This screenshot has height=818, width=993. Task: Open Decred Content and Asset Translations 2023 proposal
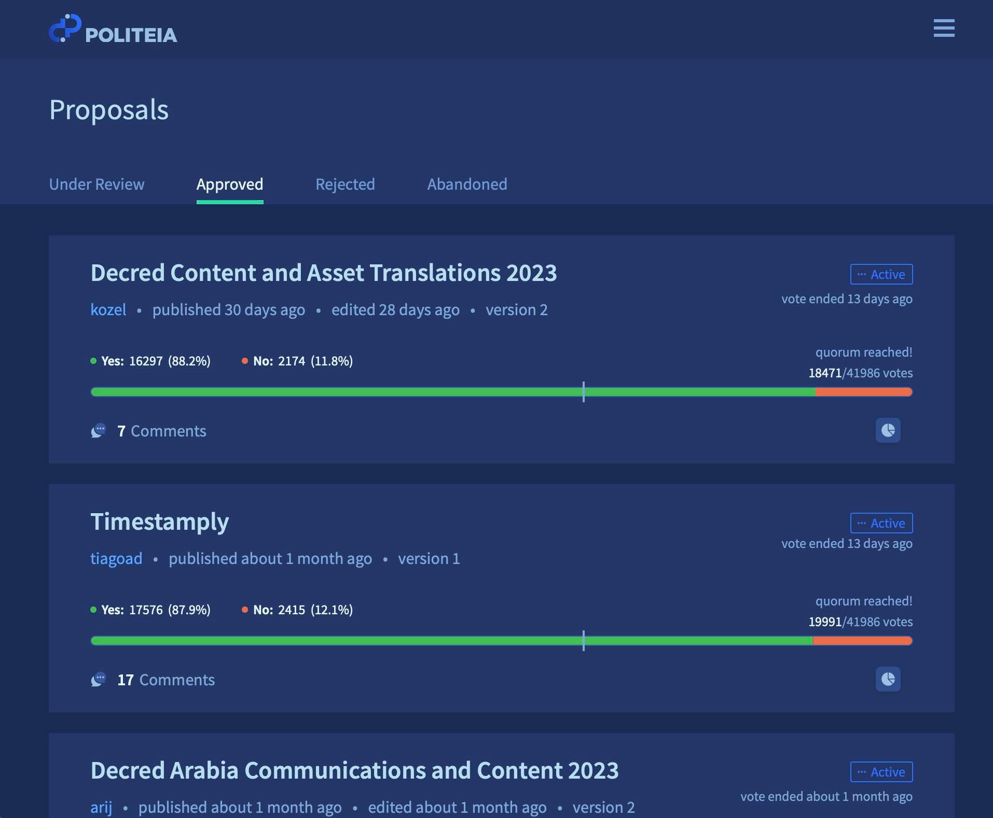click(x=324, y=273)
